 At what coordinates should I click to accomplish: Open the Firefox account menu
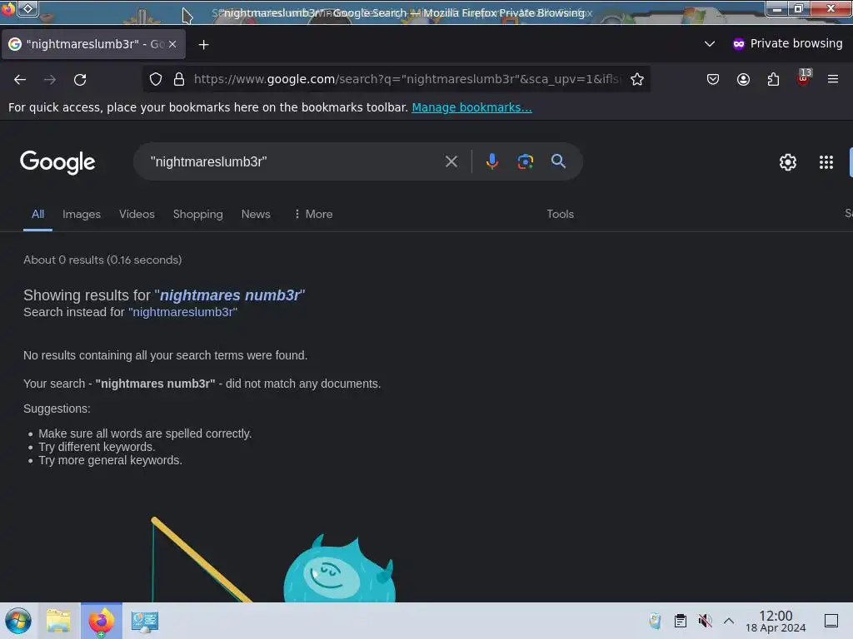pos(743,79)
